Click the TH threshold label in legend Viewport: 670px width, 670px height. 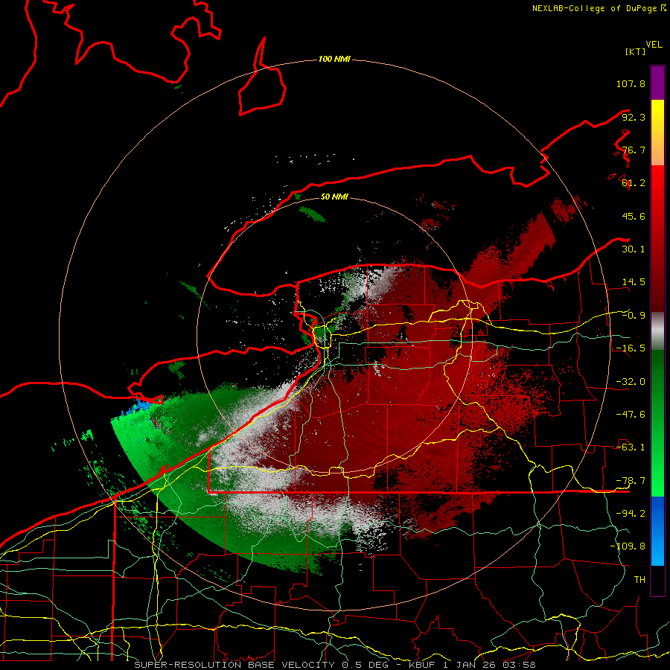point(639,580)
